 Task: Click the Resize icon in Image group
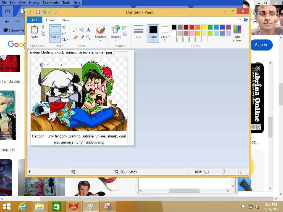click(64, 33)
